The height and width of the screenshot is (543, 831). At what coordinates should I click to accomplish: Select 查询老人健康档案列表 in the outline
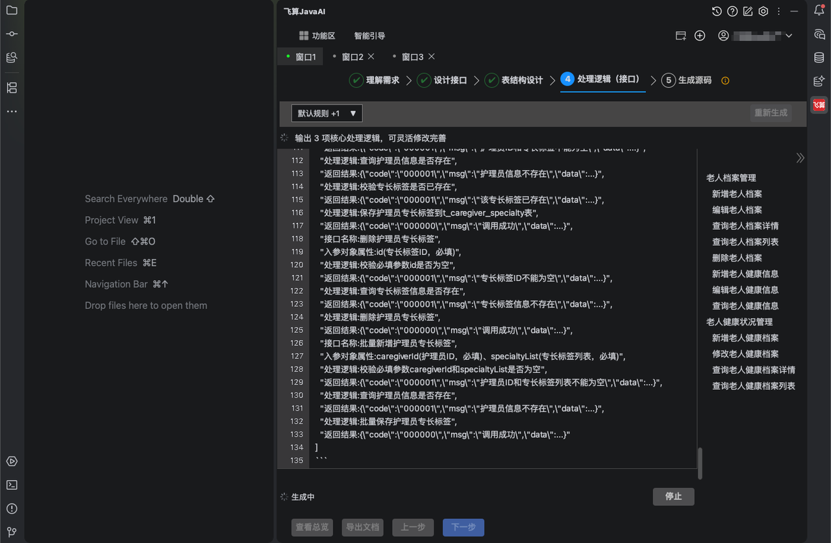(754, 386)
